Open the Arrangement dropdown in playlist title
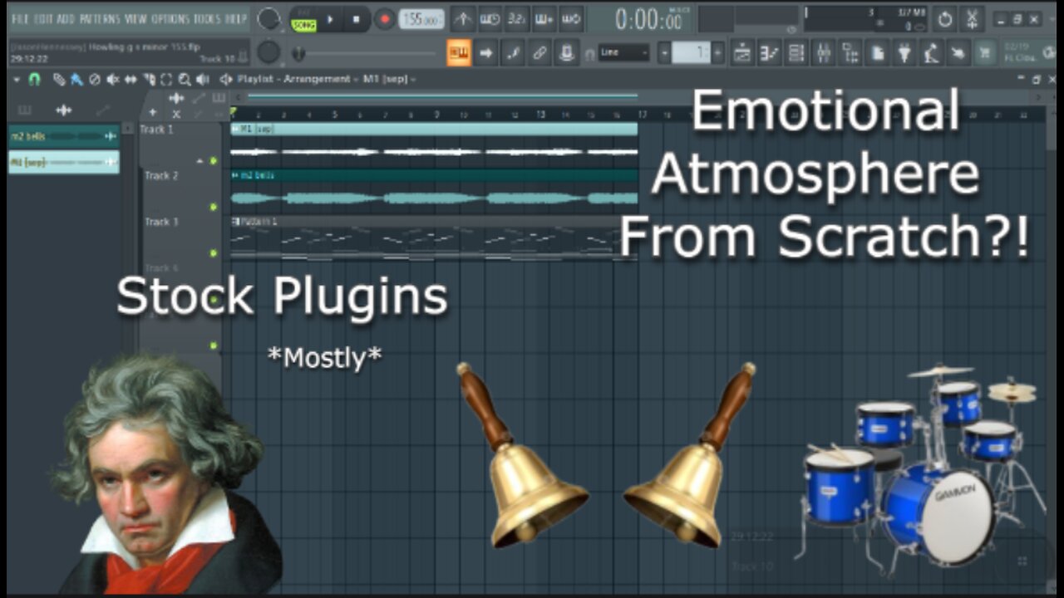 (x=320, y=80)
